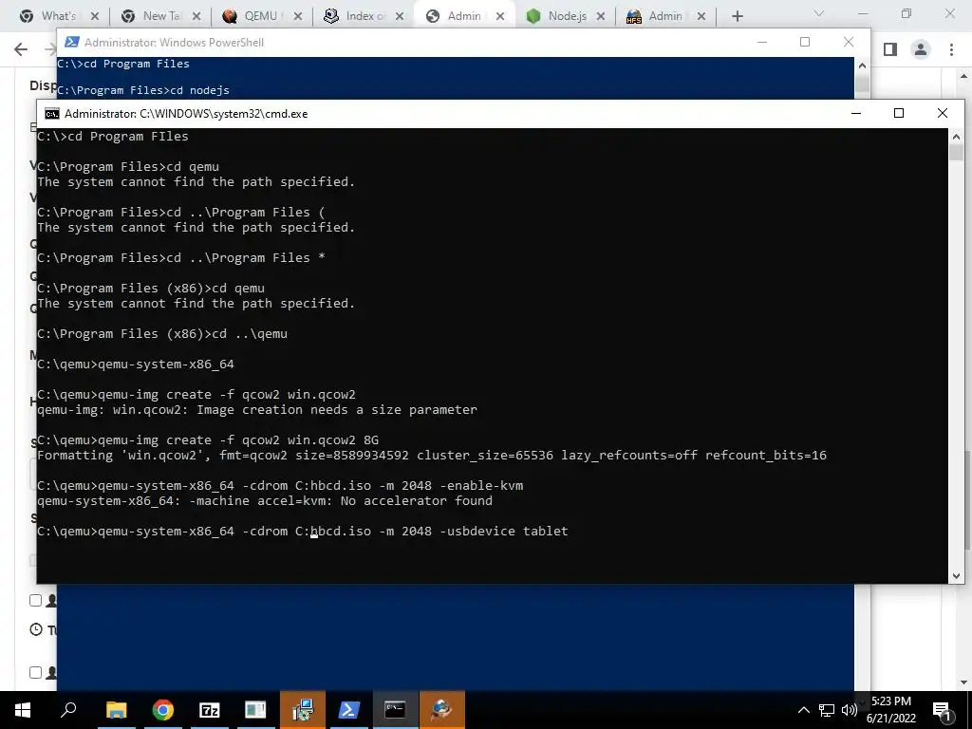Open Chrome tab search dropdown
The width and height of the screenshot is (972, 729).
click(x=819, y=13)
